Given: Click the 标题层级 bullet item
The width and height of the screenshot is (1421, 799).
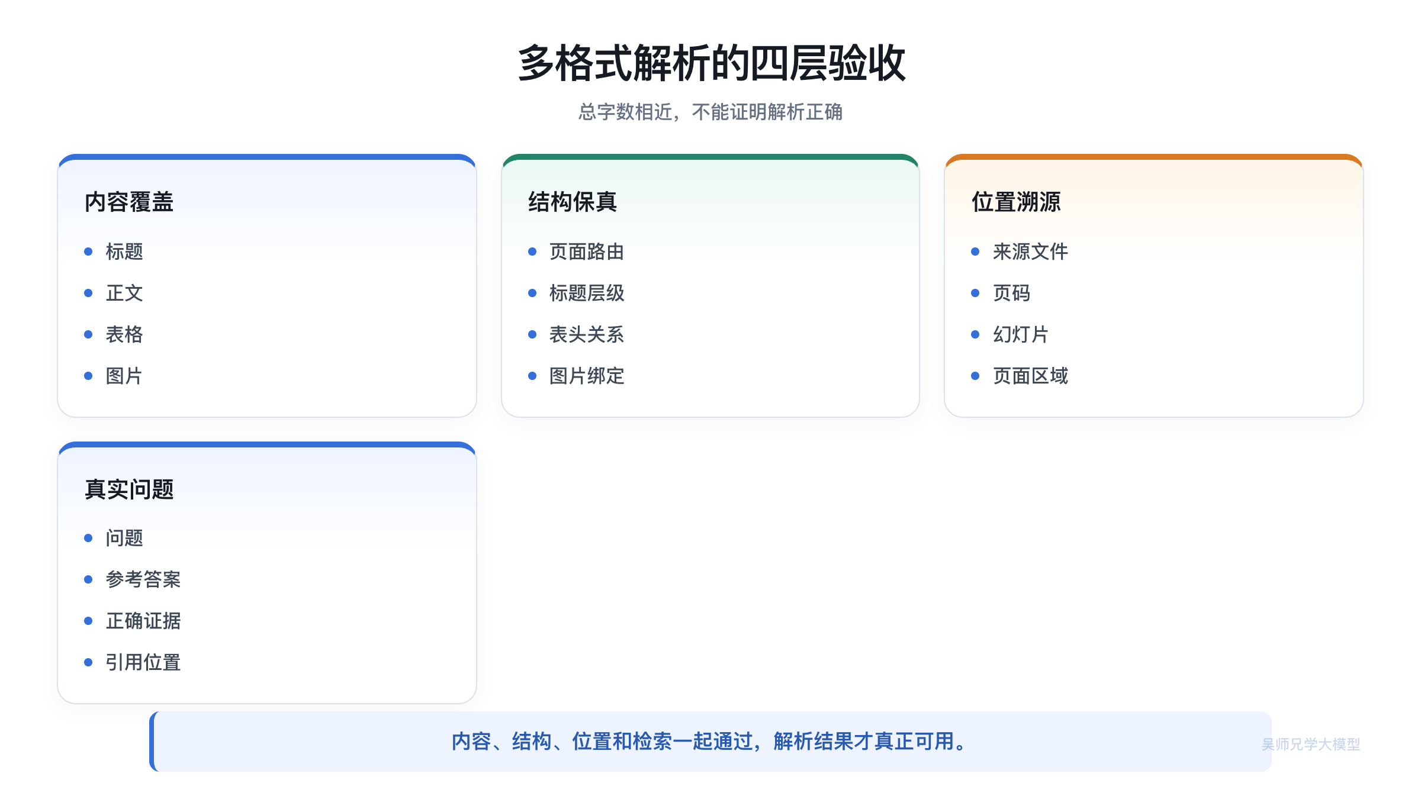Looking at the screenshot, I should tap(587, 293).
